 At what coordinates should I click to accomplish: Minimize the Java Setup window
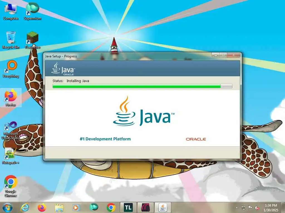[216, 55]
